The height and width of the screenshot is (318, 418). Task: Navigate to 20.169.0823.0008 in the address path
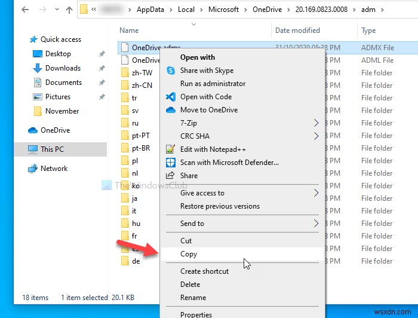(321, 10)
